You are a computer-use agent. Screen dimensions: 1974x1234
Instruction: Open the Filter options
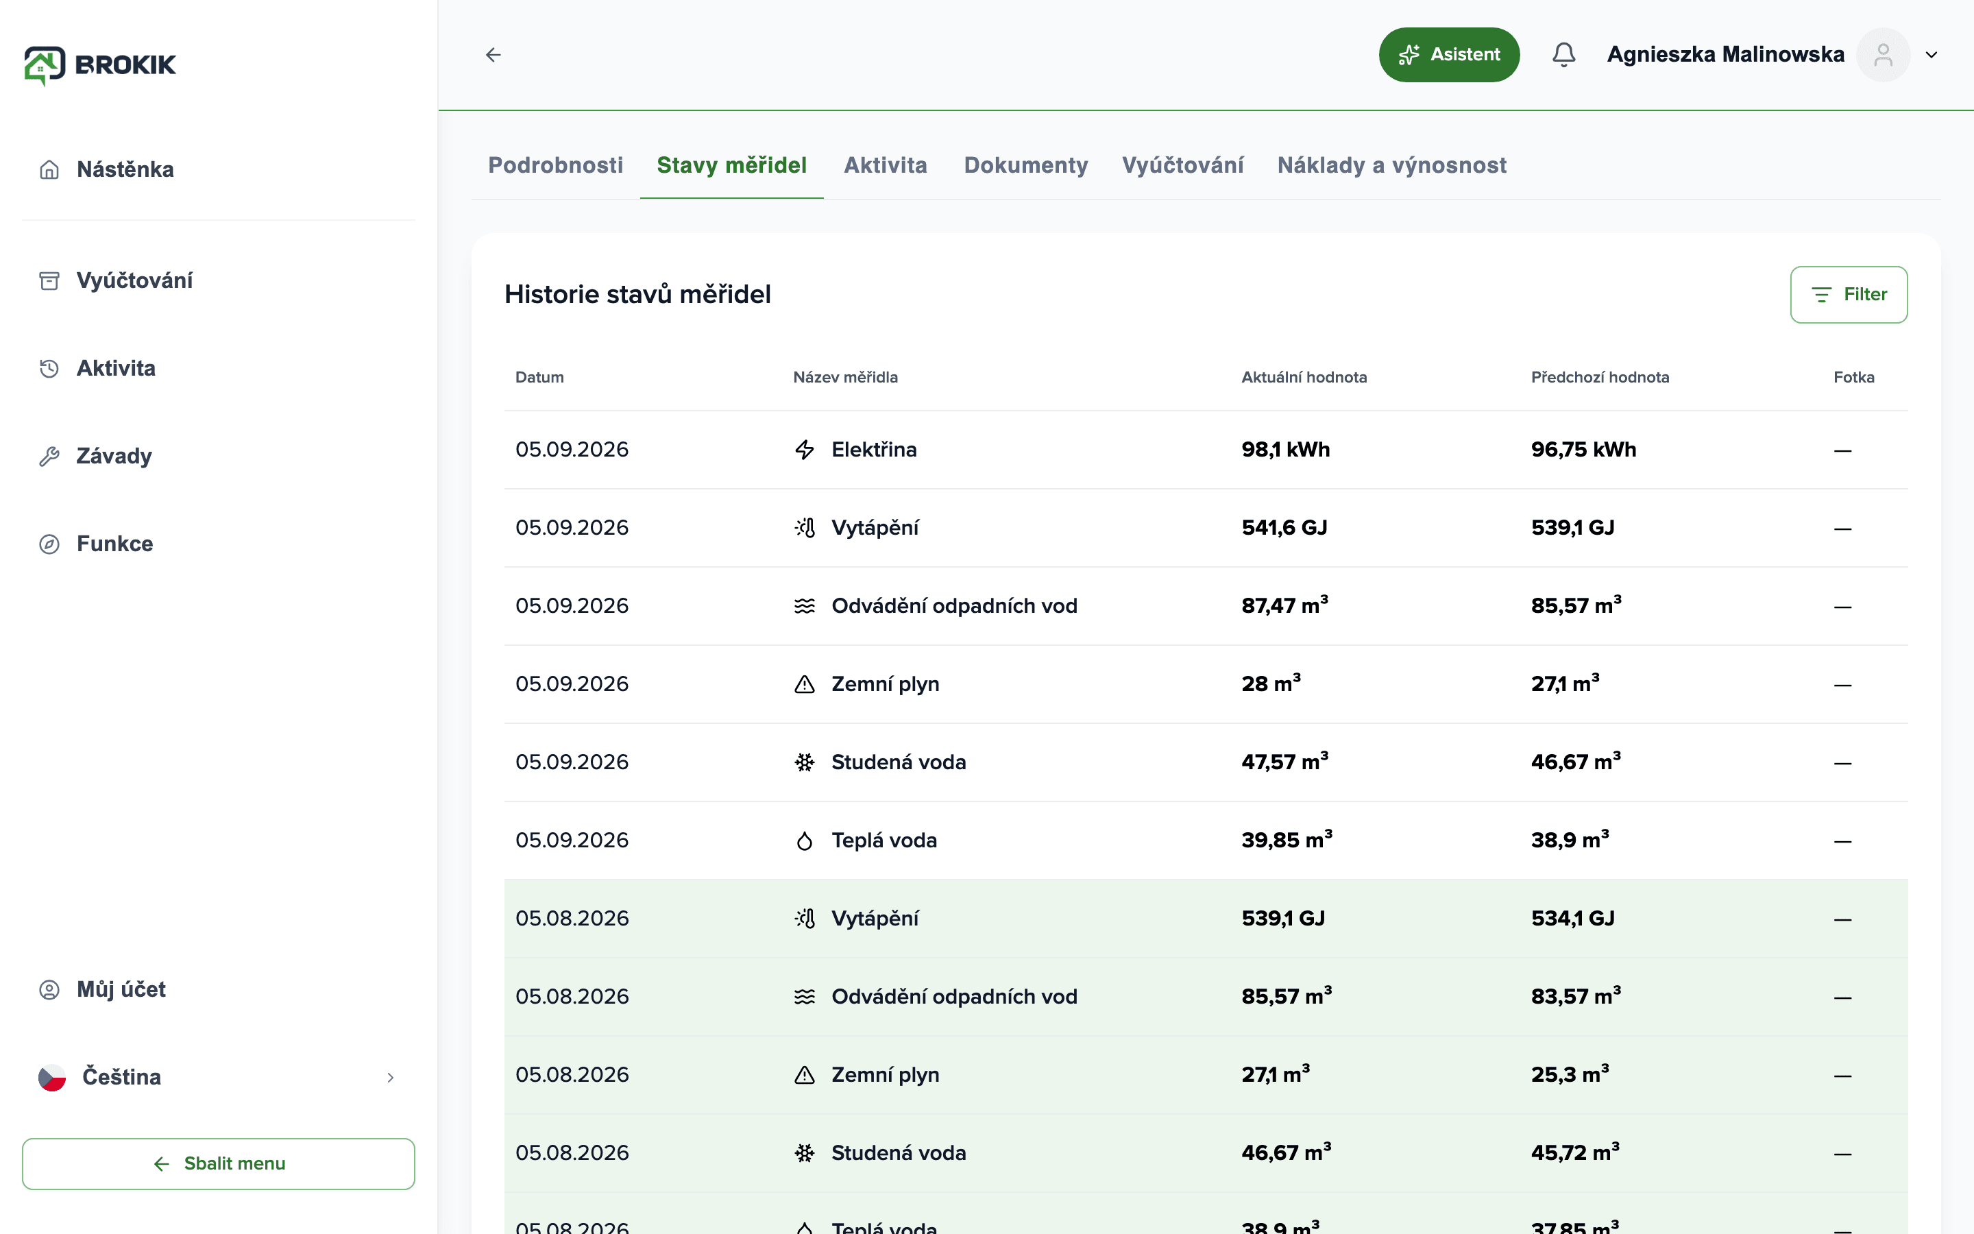point(1849,295)
